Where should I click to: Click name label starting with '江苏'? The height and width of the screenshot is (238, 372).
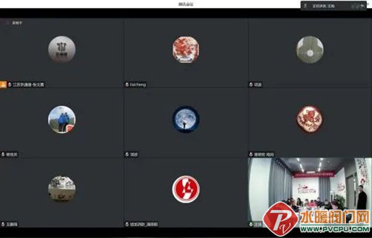click(29, 85)
